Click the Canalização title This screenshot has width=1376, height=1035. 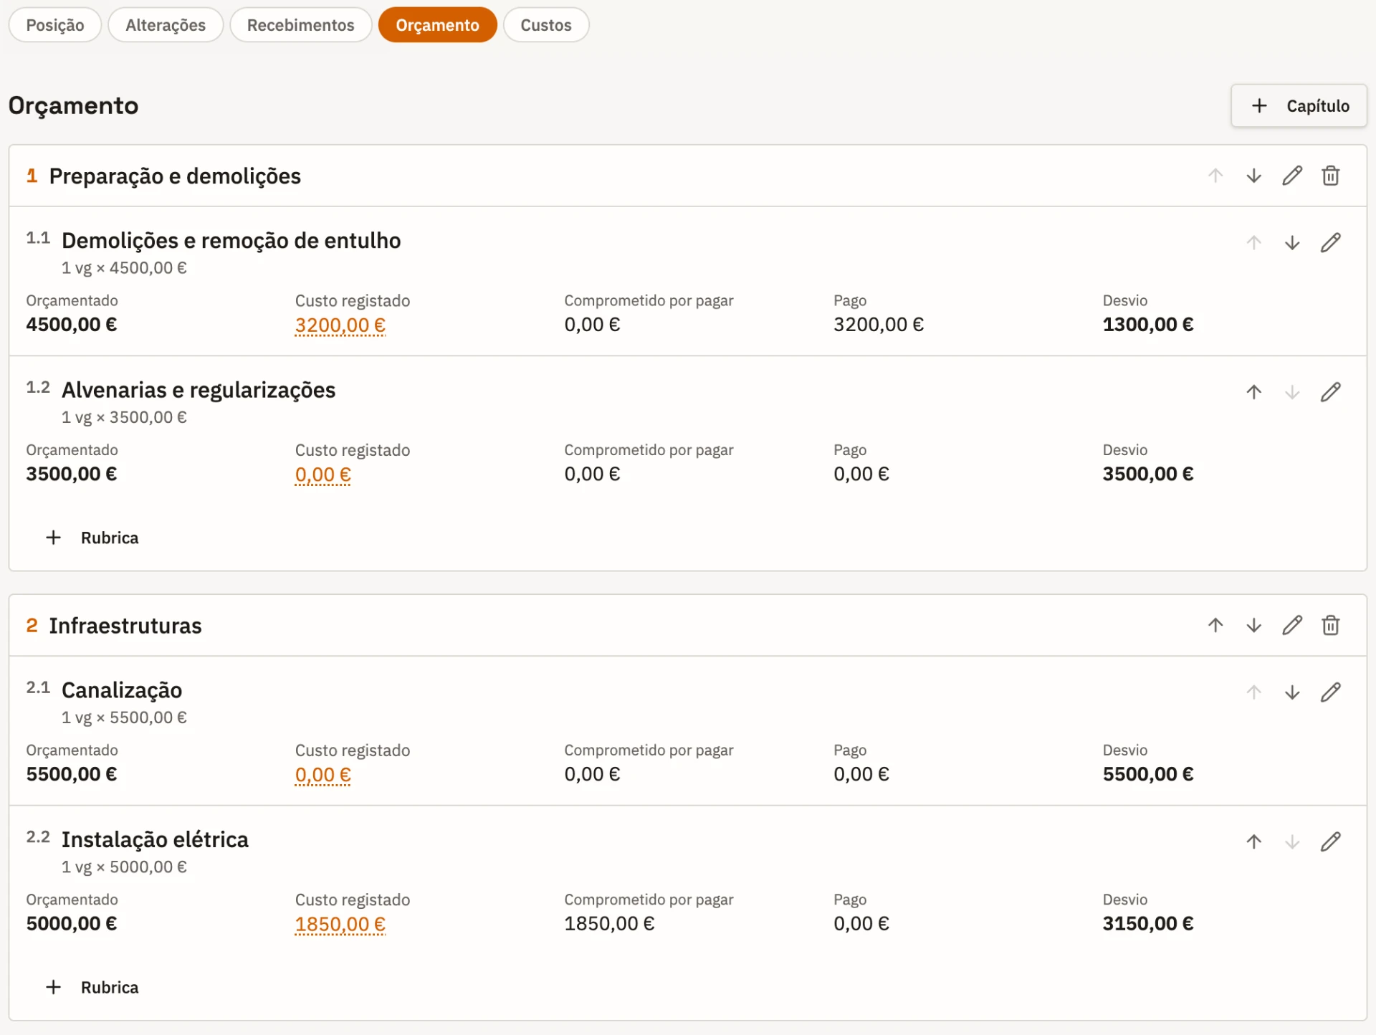point(122,690)
